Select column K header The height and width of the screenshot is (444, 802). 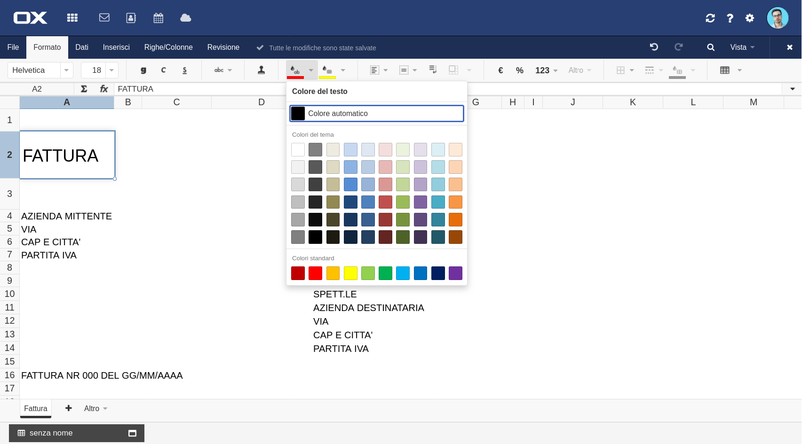pos(633,102)
